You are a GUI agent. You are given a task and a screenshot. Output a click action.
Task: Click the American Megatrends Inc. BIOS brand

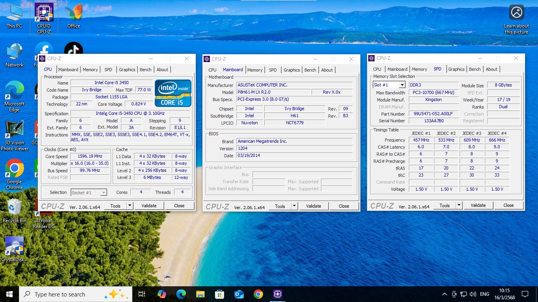294,141
